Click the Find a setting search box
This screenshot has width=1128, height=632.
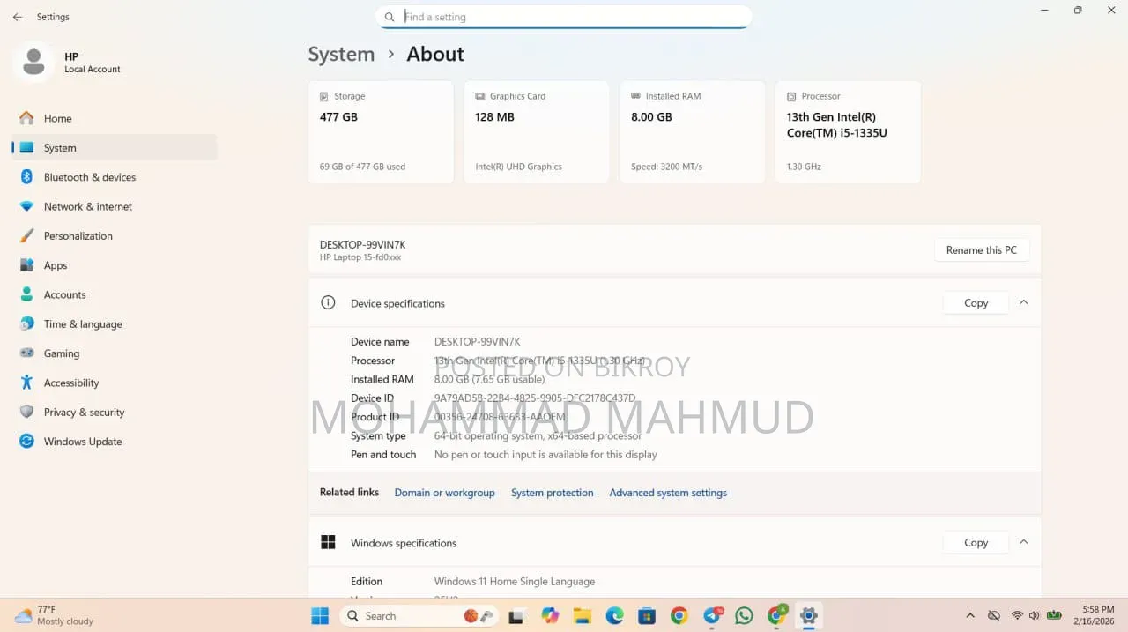pos(564,17)
